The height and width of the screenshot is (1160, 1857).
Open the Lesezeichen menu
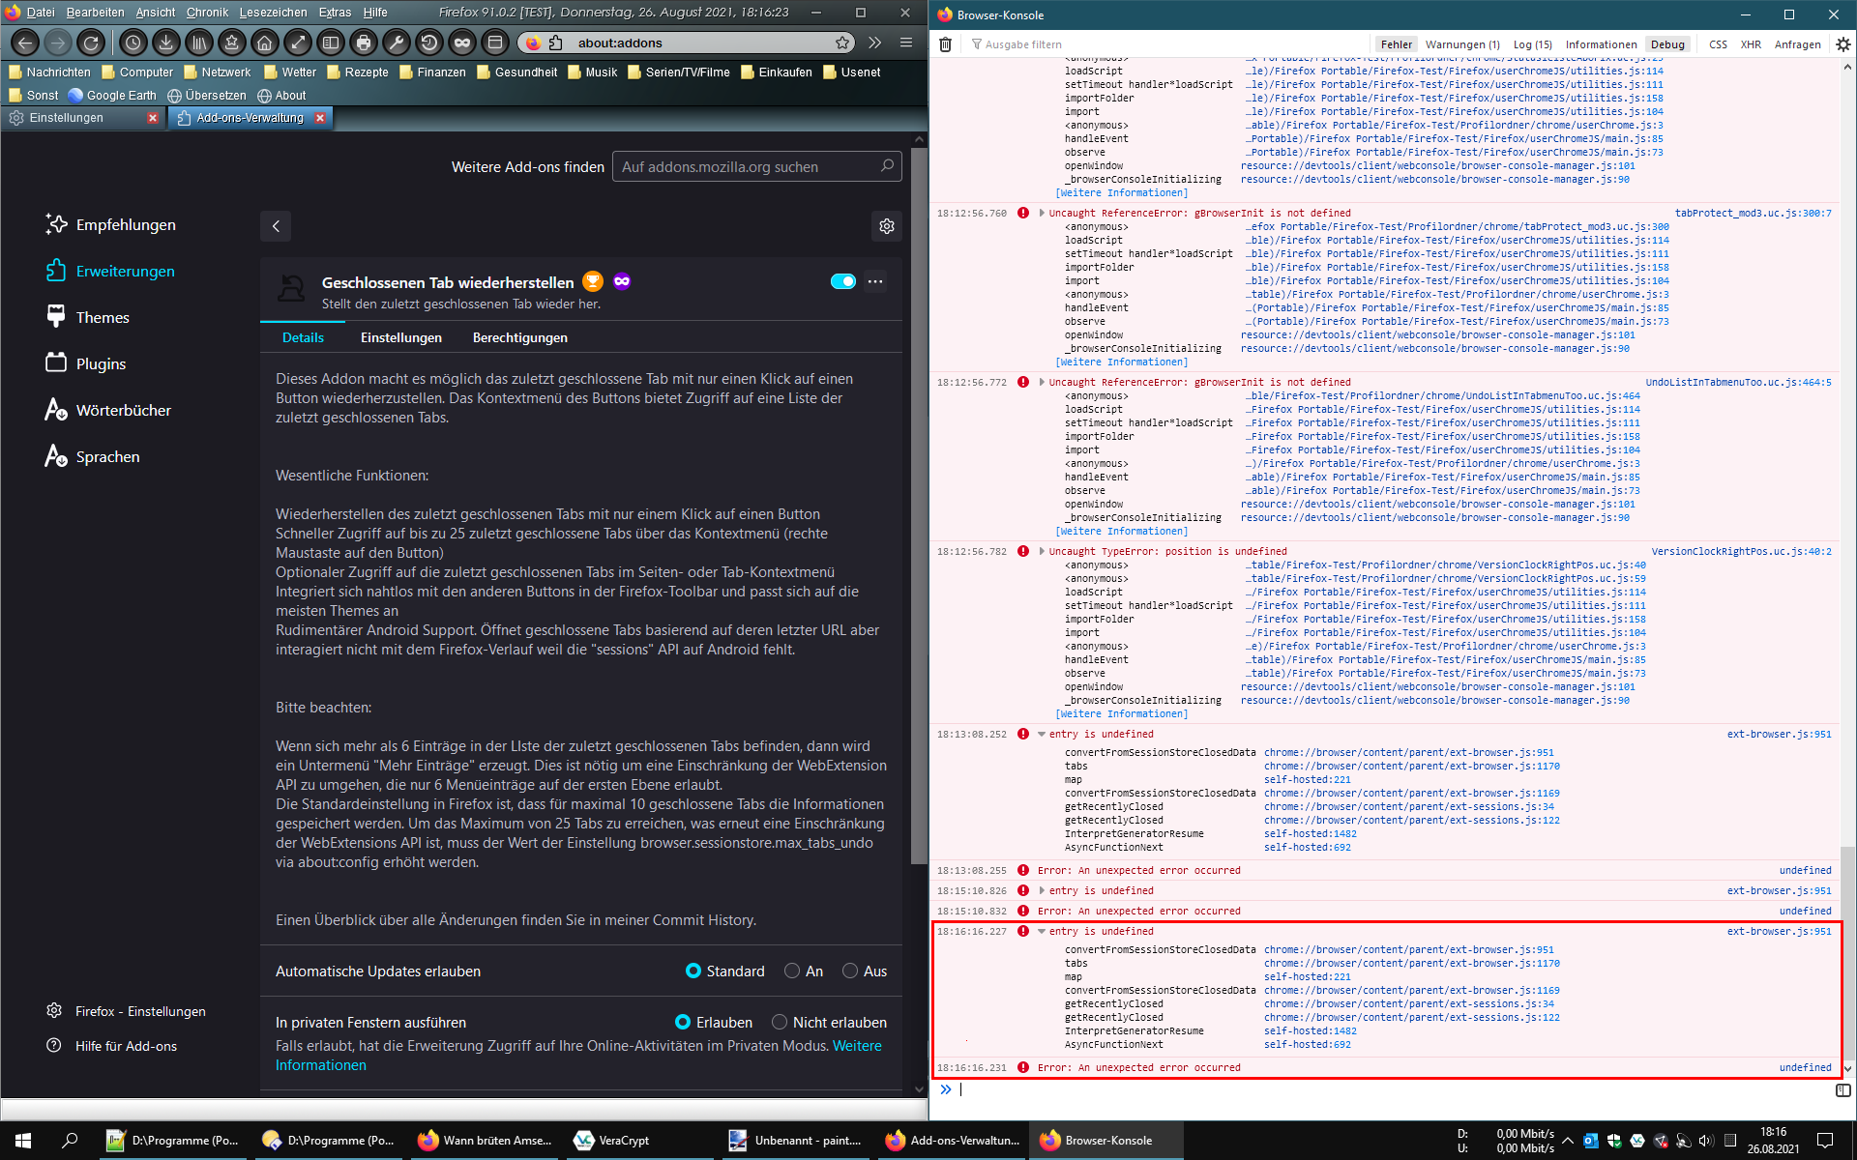point(273,13)
